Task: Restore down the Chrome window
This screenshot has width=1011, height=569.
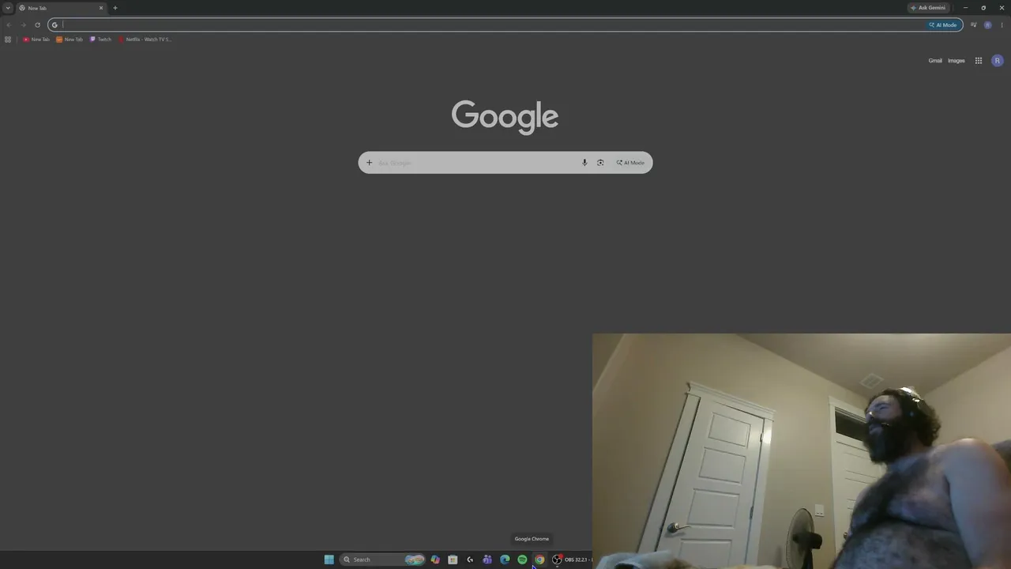Action: 983,8
